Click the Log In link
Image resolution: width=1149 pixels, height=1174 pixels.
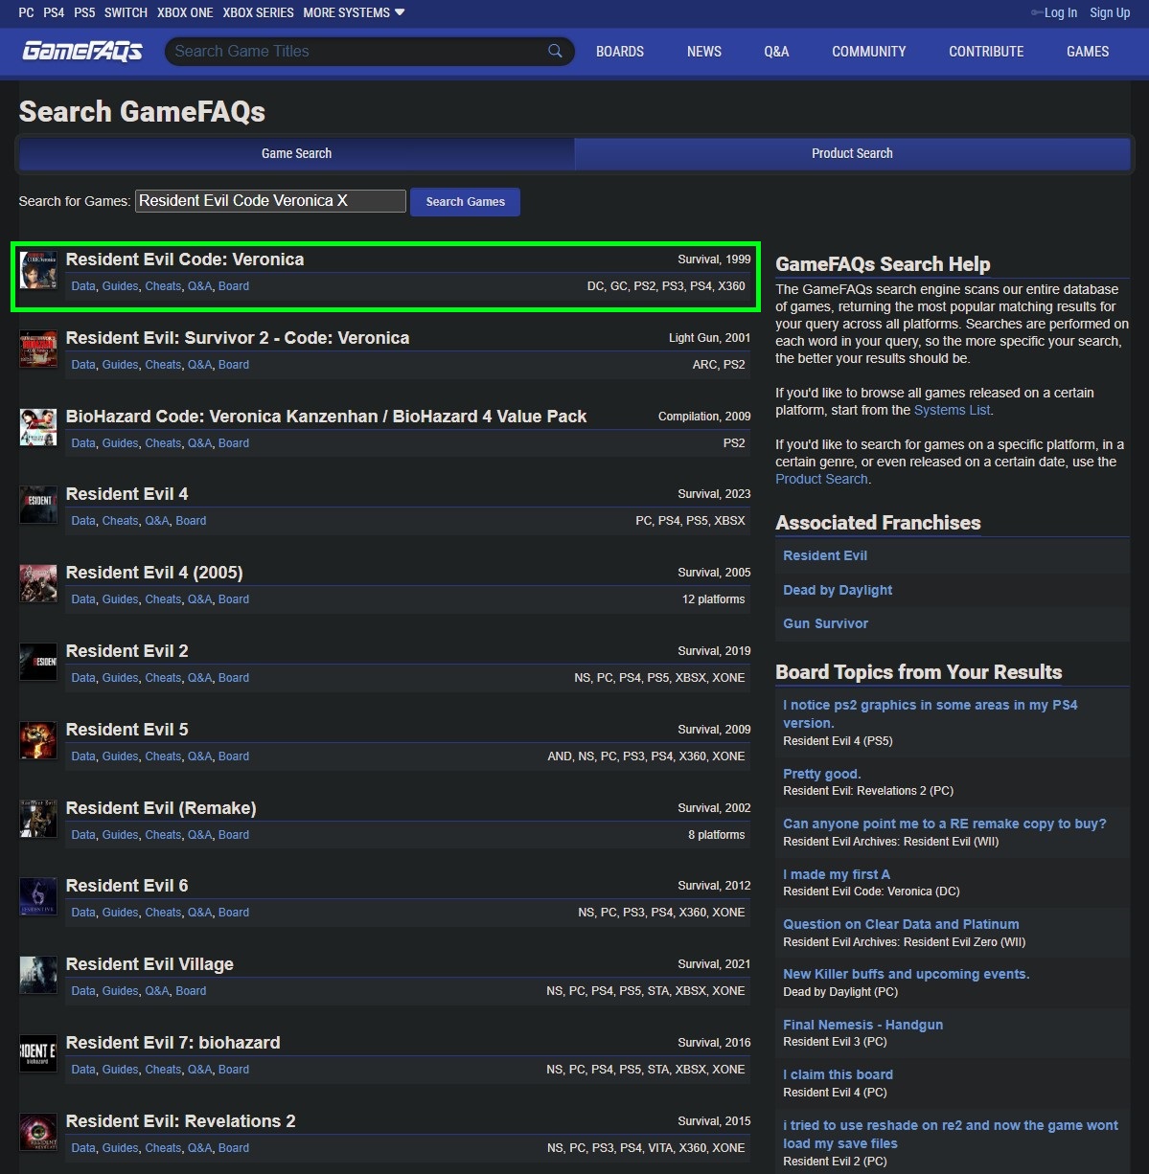click(x=1060, y=12)
